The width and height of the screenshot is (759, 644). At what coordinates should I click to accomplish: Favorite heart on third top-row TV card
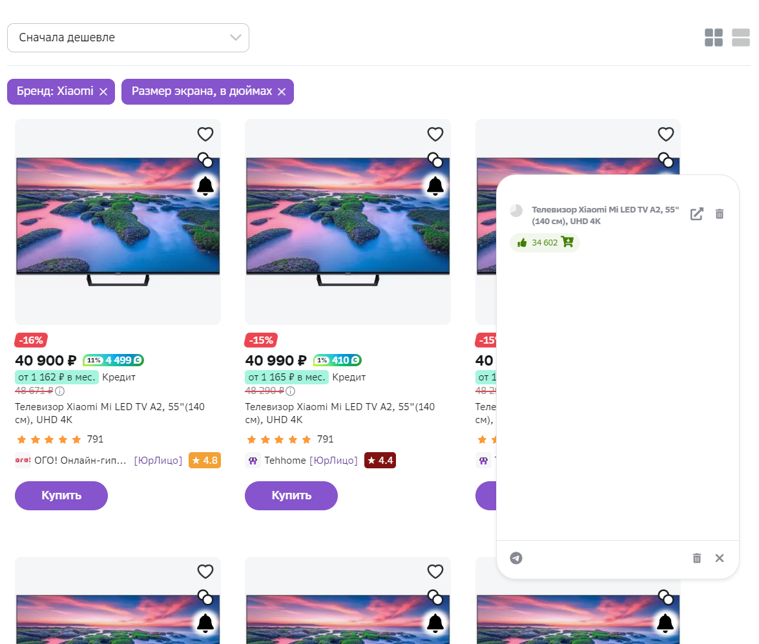point(665,134)
